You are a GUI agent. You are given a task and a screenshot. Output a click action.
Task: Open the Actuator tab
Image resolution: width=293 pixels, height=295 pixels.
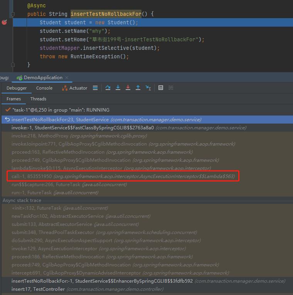tap(74, 88)
